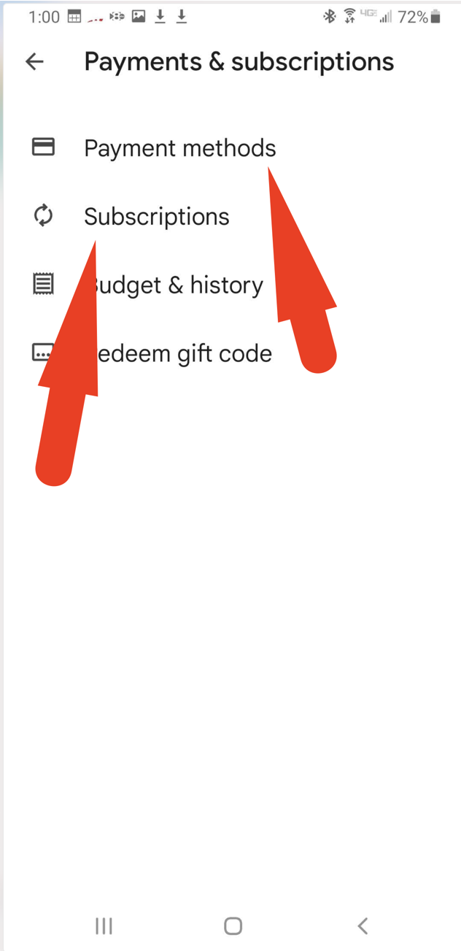Tap the clock in status bar

(44, 17)
